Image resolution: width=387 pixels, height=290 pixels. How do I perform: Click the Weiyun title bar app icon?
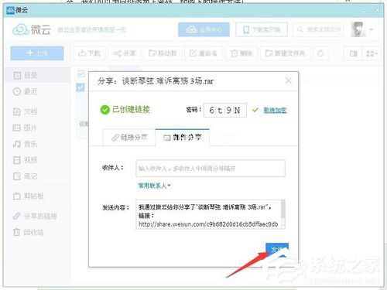[x=10, y=10]
